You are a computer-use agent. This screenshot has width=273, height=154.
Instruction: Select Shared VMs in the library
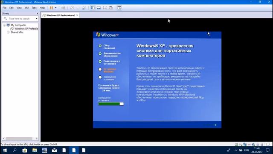pyautogui.click(x=17, y=33)
